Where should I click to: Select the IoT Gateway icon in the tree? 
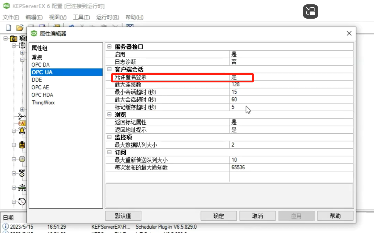click(22, 188)
